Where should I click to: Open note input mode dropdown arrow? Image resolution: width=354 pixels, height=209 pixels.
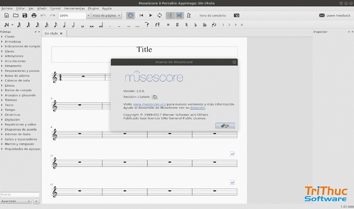point(12,25)
